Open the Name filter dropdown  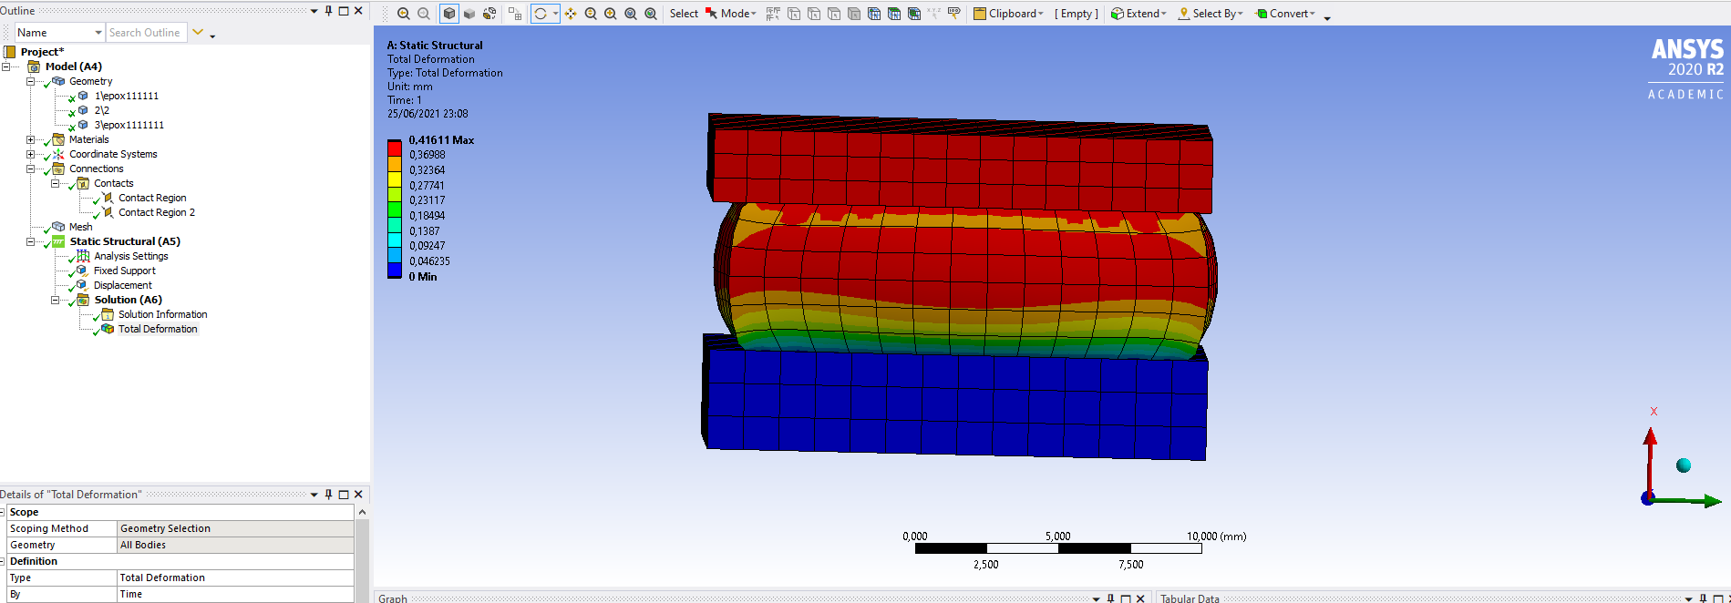[98, 33]
